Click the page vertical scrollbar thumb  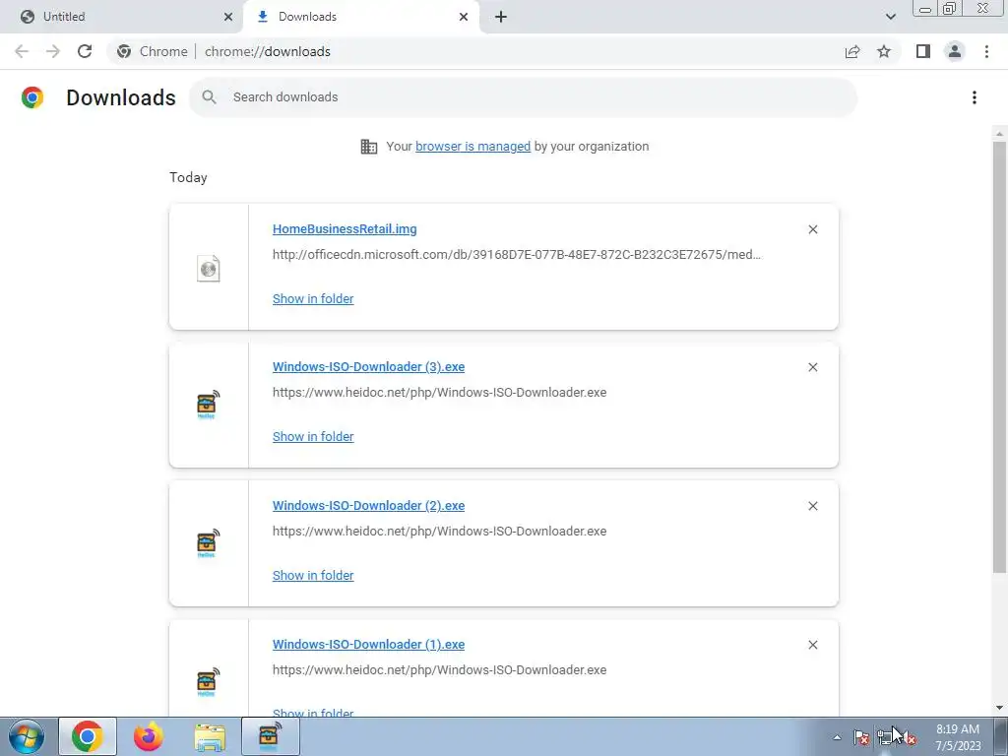(999, 356)
